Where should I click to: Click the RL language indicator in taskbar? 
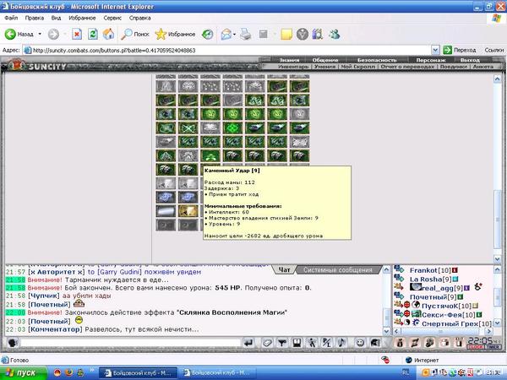(406, 372)
